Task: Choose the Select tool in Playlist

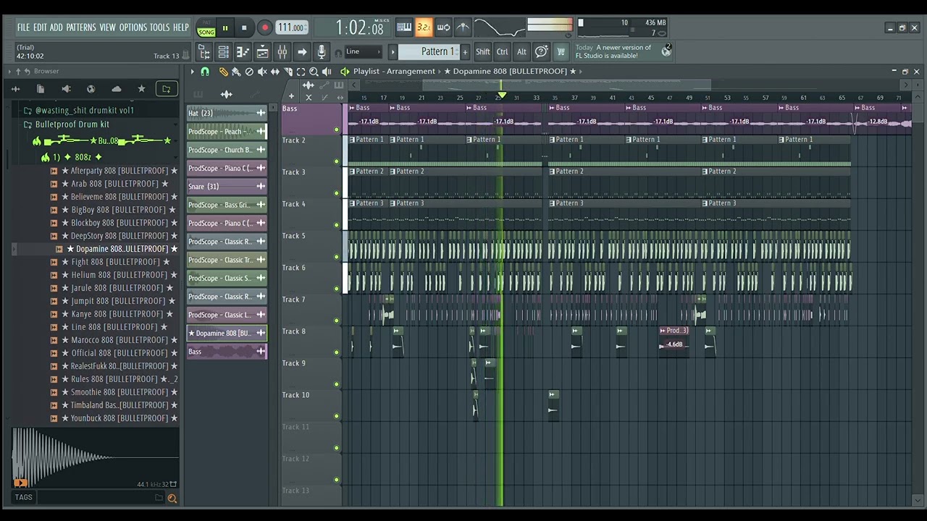Action: [x=301, y=72]
